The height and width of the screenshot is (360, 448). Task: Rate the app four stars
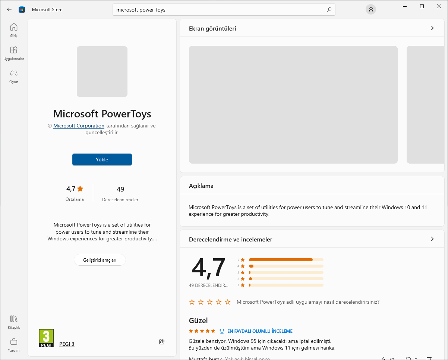219,302
